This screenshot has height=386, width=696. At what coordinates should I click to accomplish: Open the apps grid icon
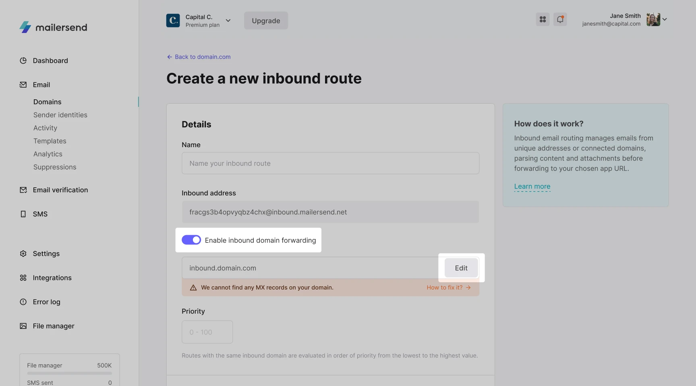coord(543,19)
